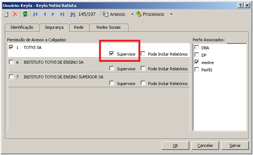Open Anexos paperclip attachments button
This screenshot has width=253, height=155.
click(114, 14)
